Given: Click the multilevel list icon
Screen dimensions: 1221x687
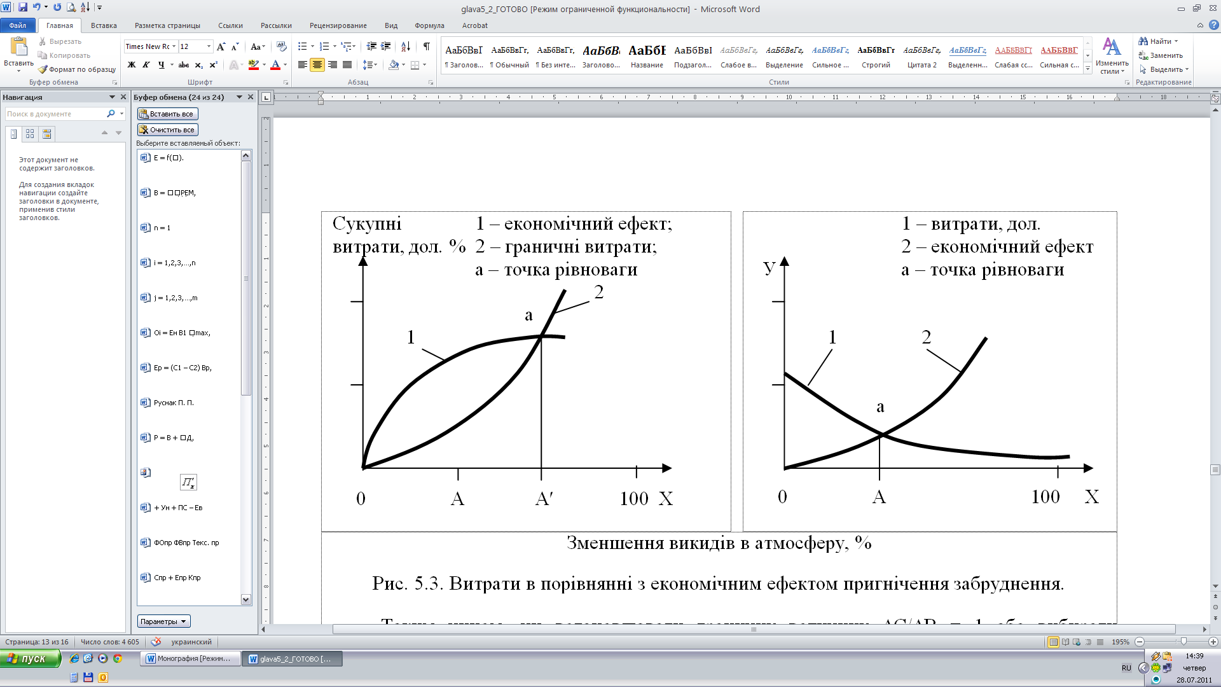Looking at the screenshot, I should (x=347, y=46).
